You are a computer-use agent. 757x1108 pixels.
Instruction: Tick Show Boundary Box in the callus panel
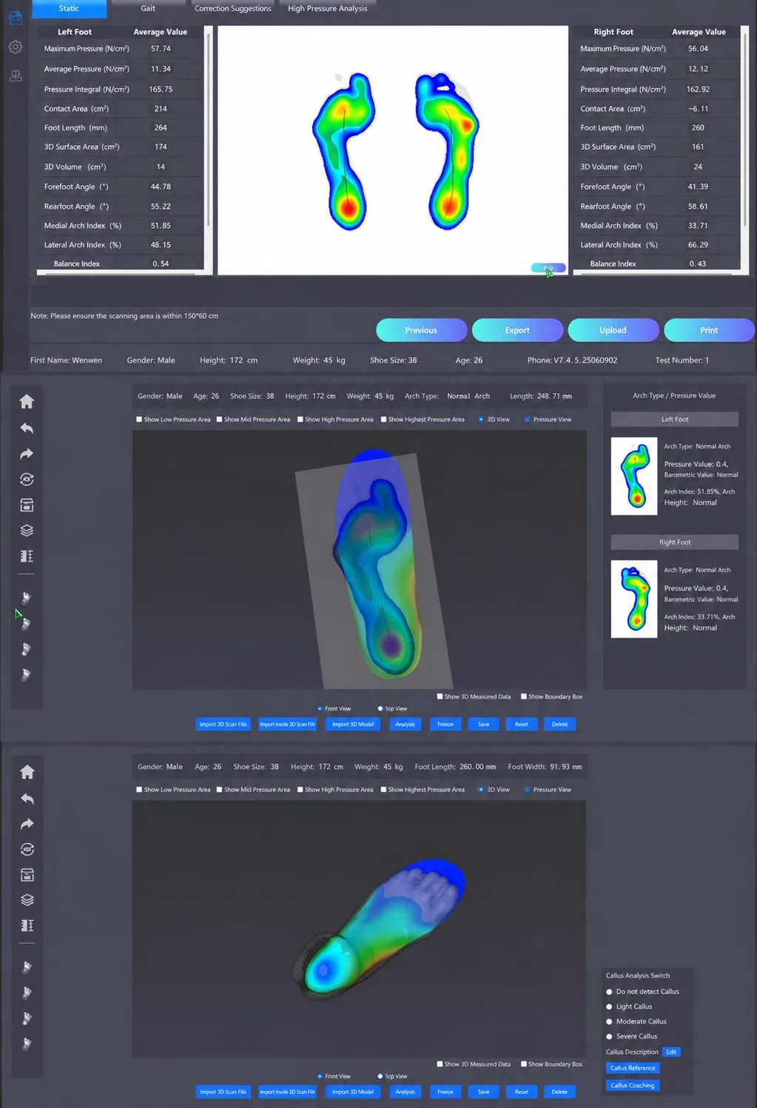click(x=523, y=1064)
